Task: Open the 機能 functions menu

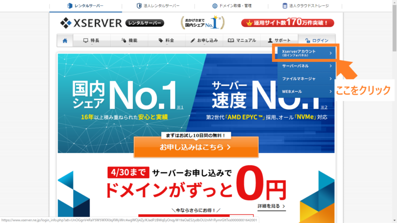Action: point(129,41)
